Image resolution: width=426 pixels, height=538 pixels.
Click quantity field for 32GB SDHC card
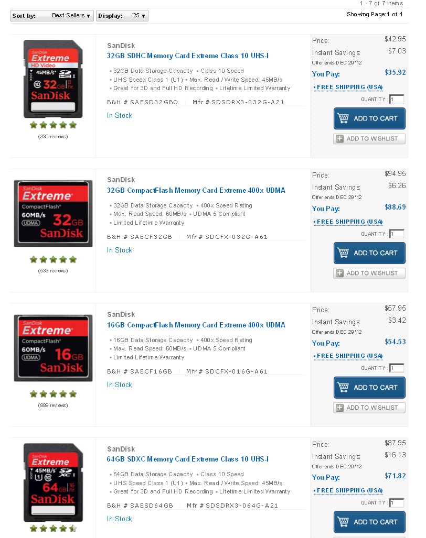397,99
